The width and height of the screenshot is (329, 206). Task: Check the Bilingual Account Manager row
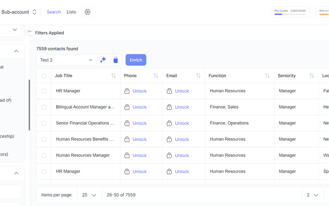tap(44, 107)
